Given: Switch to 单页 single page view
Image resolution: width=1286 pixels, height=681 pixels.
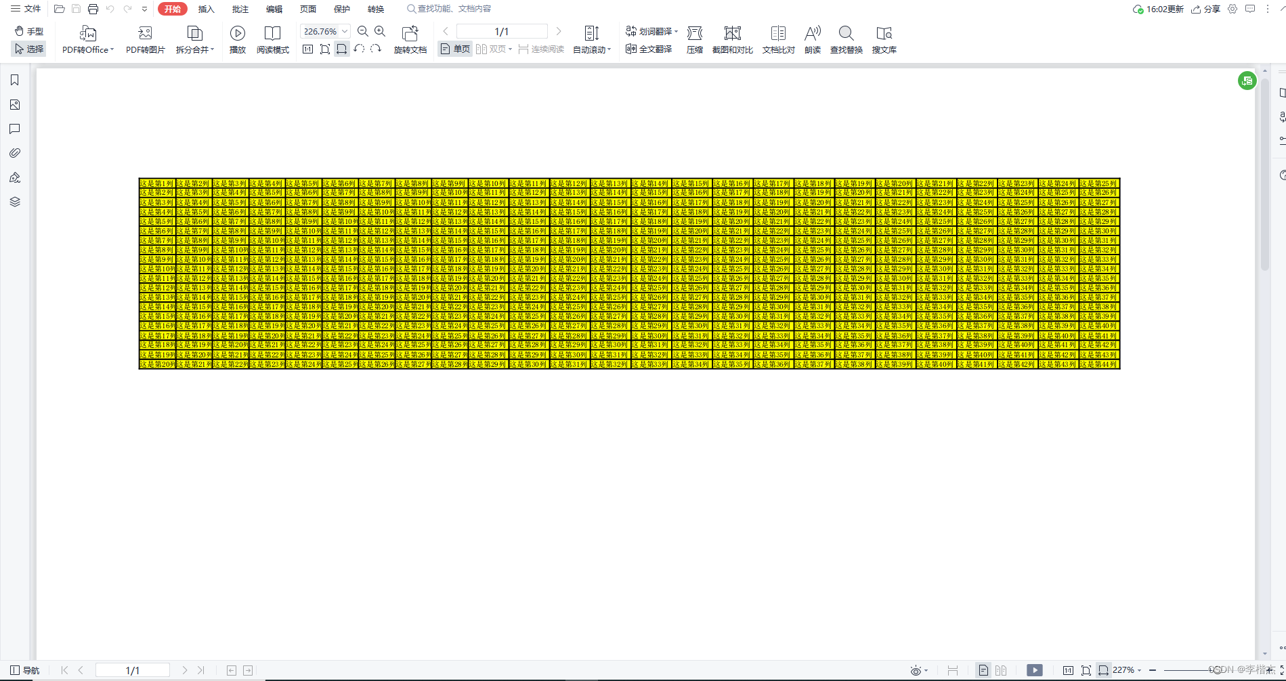Looking at the screenshot, I should pyautogui.click(x=455, y=49).
